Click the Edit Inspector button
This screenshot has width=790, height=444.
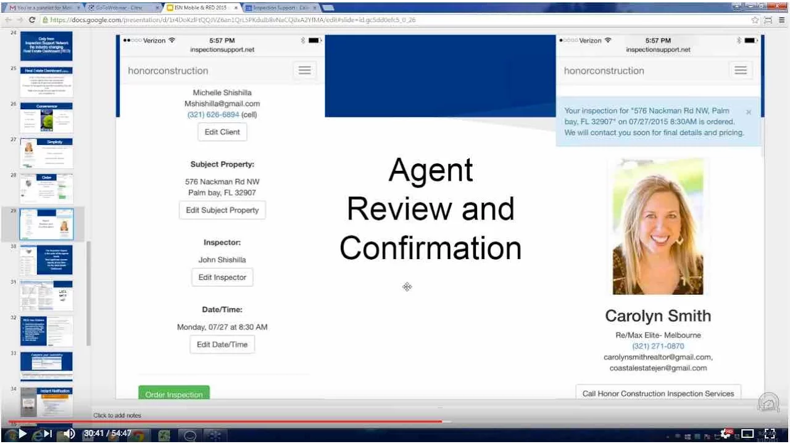click(x=222, y=277)
